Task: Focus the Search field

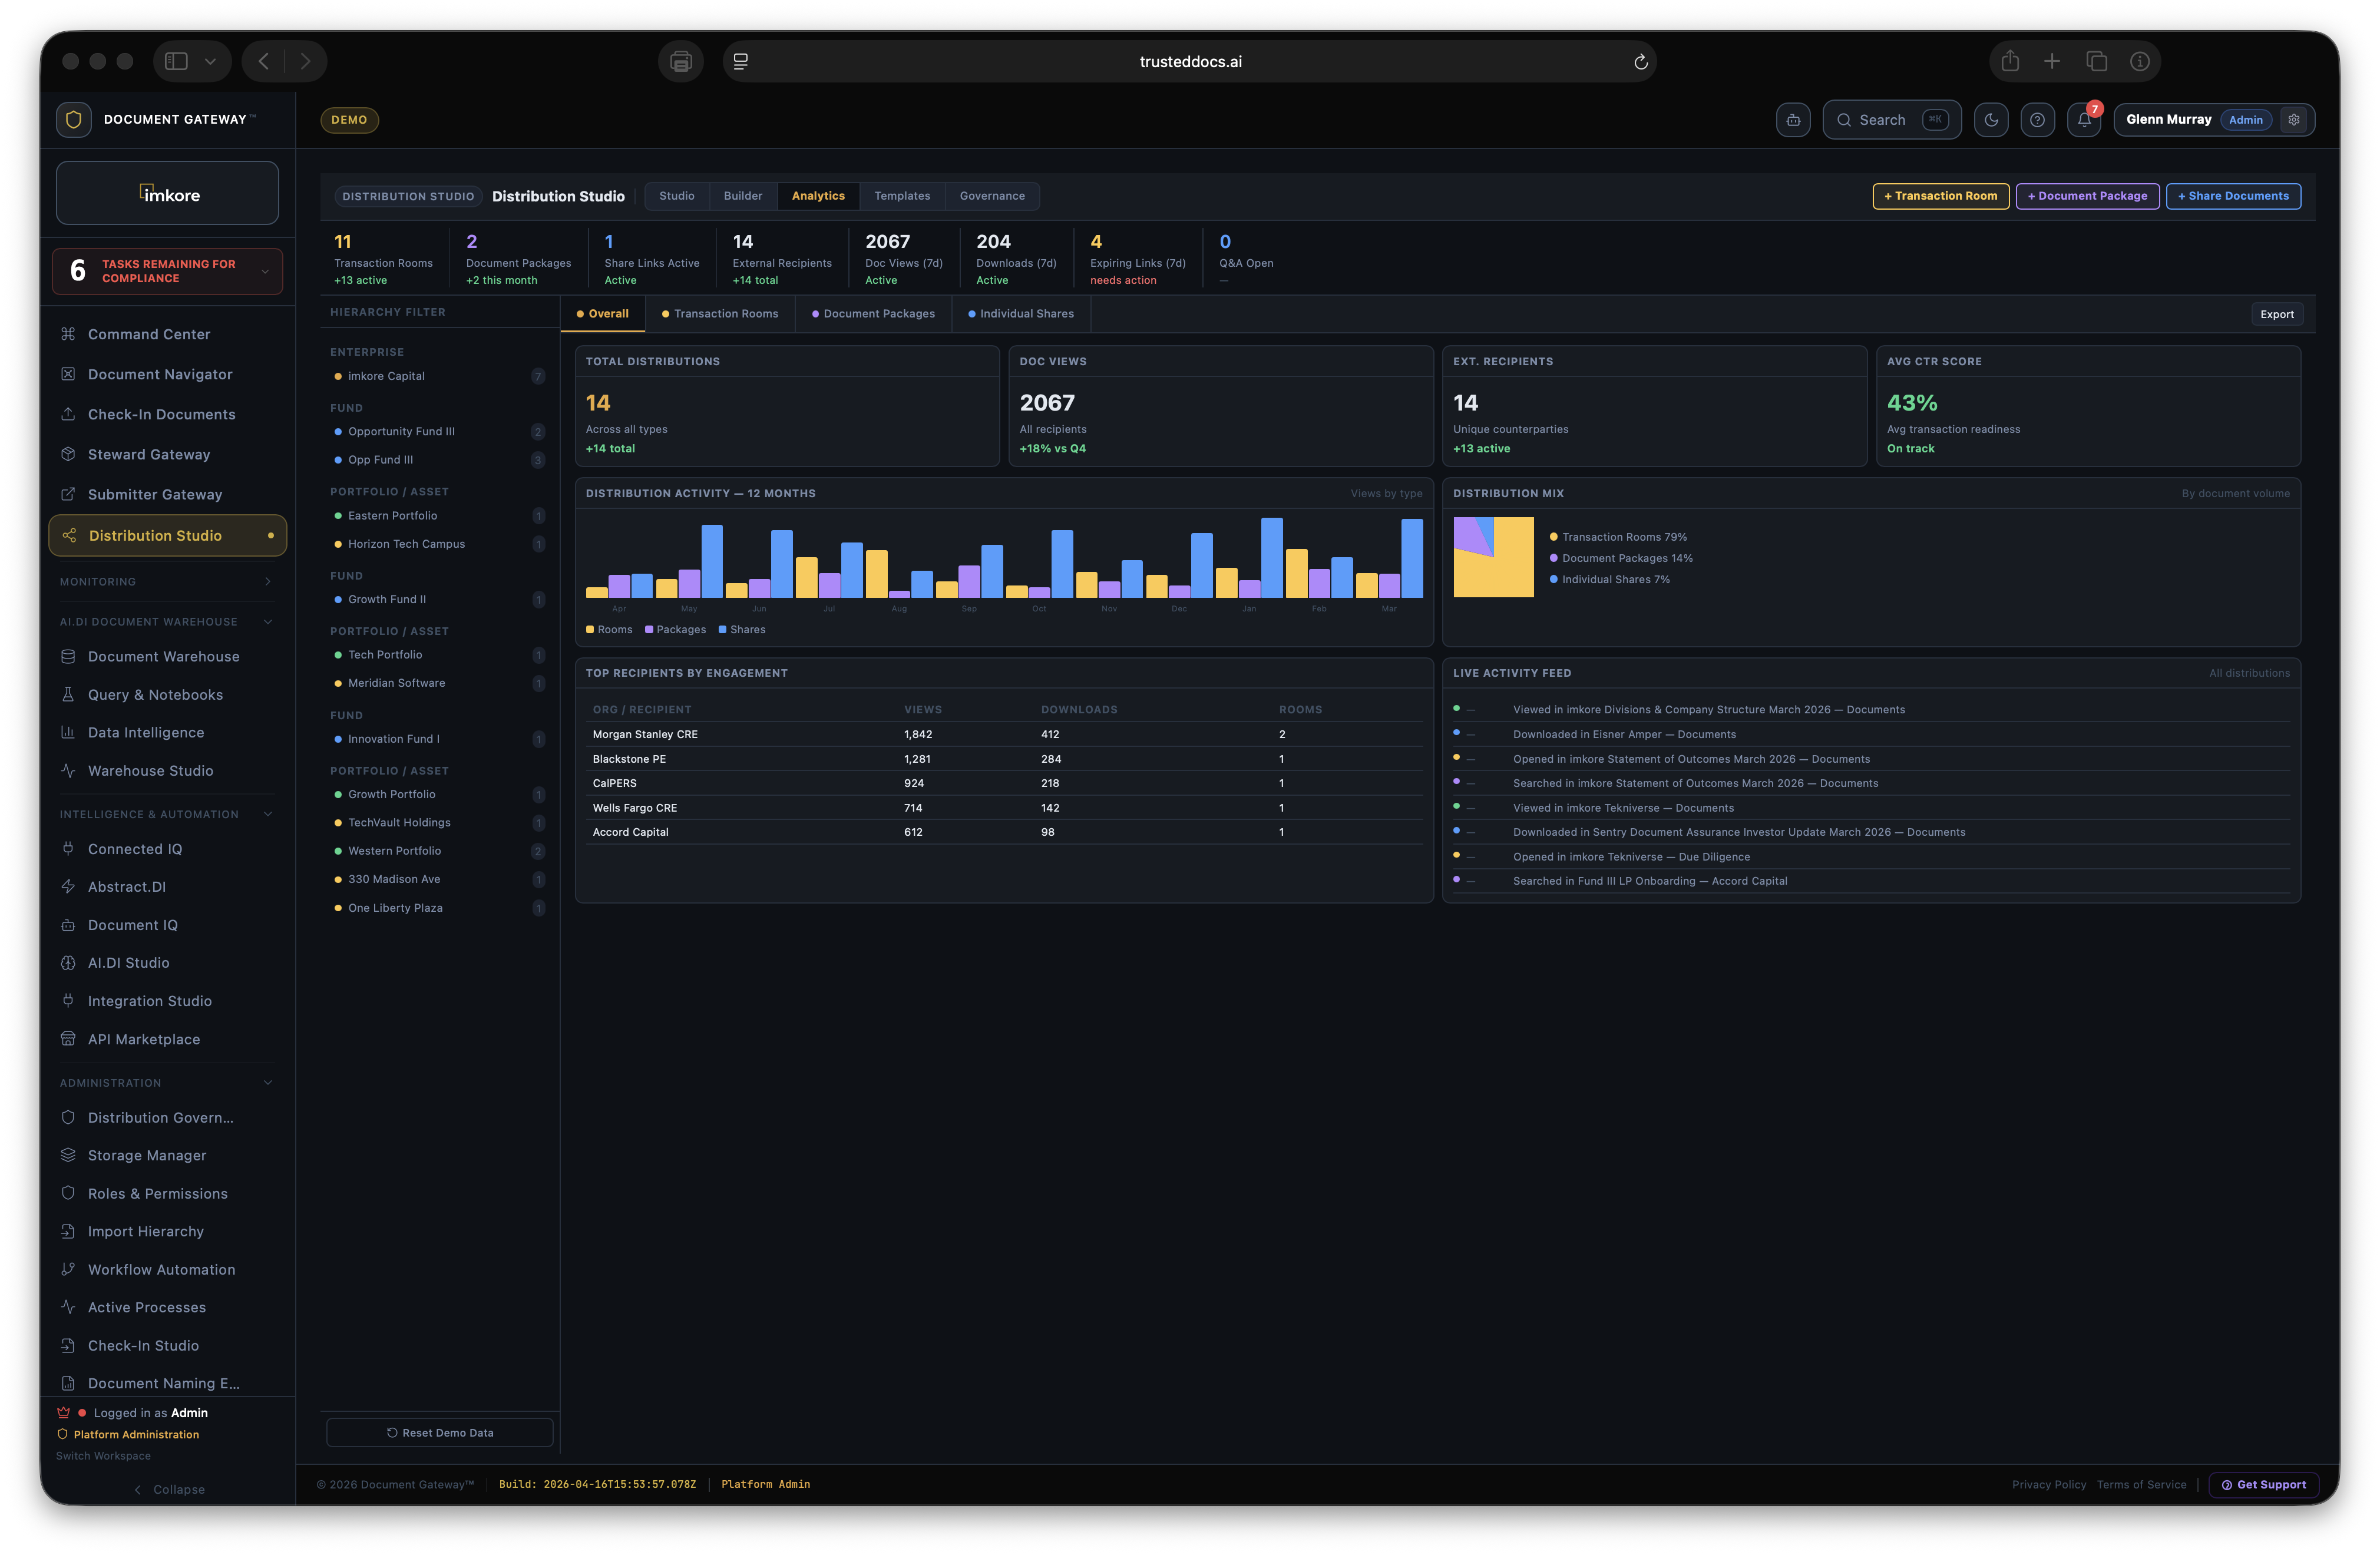Action: click(x=1891, y=120)
